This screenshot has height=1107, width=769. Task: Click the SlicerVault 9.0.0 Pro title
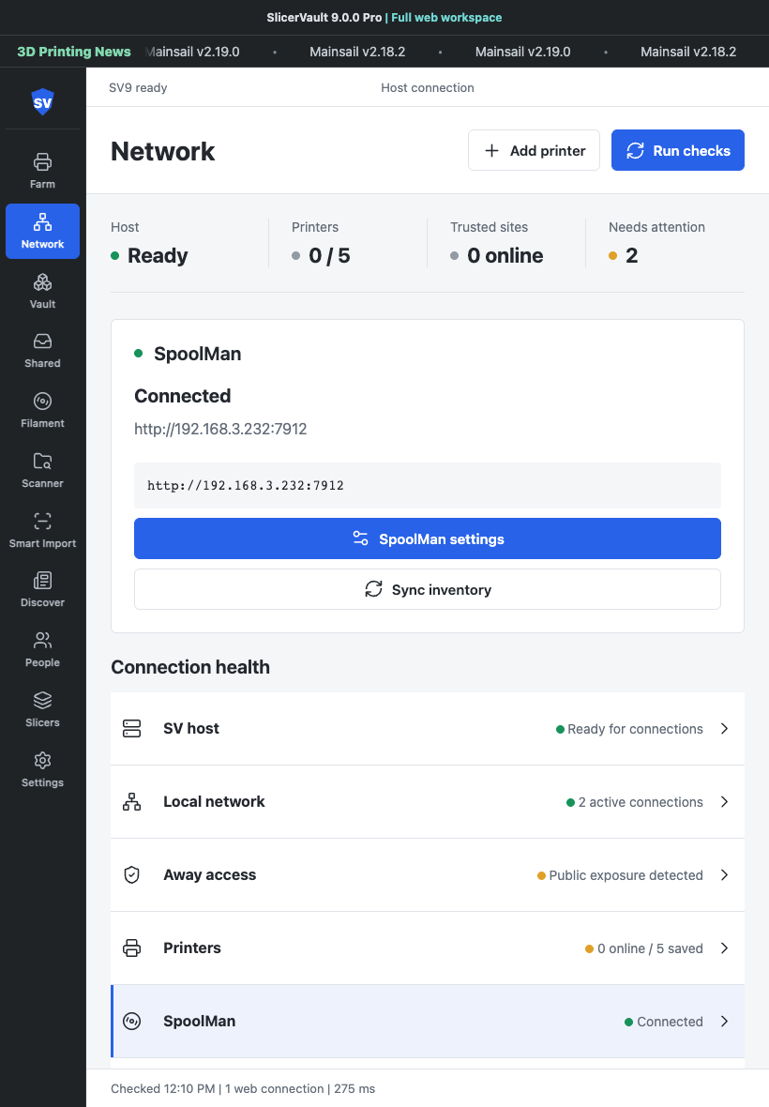coord(324,18)
